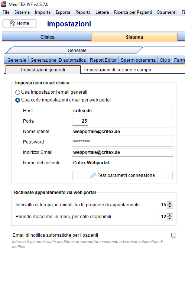Switch to Impostazioni di sezione e campo tab
185x307 pixels.
pos(118,70)
